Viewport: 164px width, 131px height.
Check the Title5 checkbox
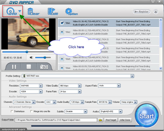click(62, 59)
